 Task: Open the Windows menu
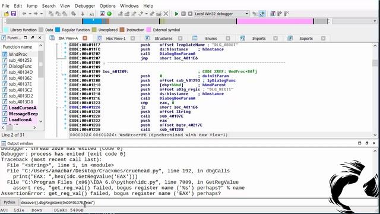129,6
